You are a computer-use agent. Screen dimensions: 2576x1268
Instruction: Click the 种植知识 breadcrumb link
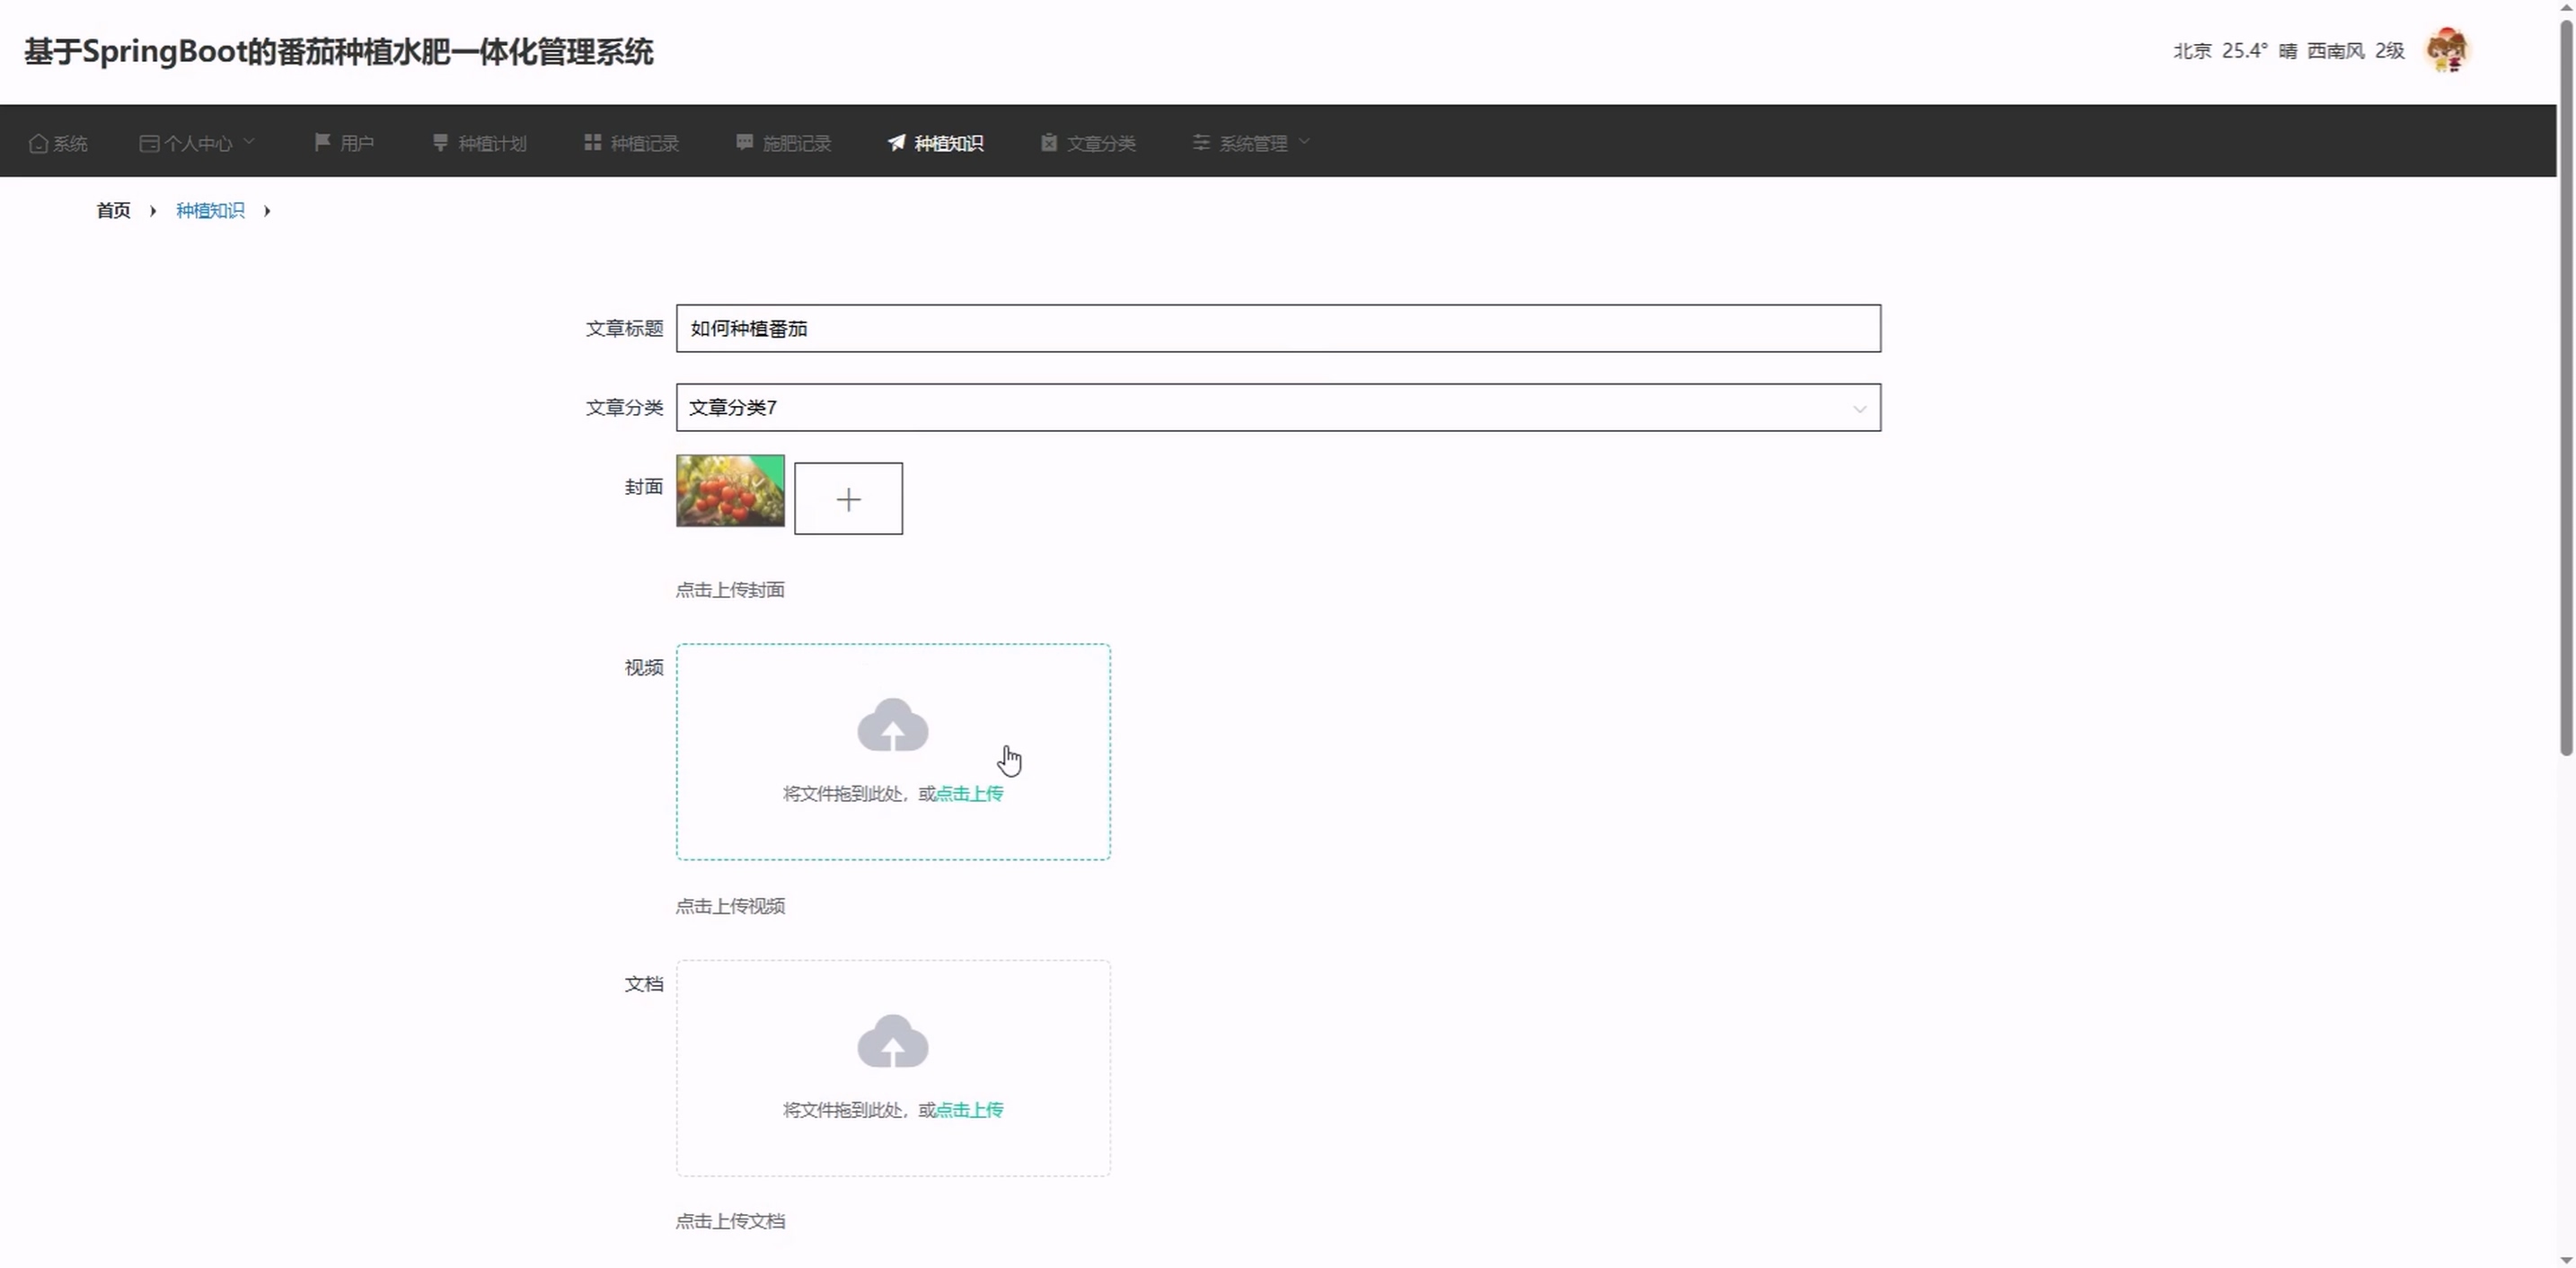tap(210, 210)
